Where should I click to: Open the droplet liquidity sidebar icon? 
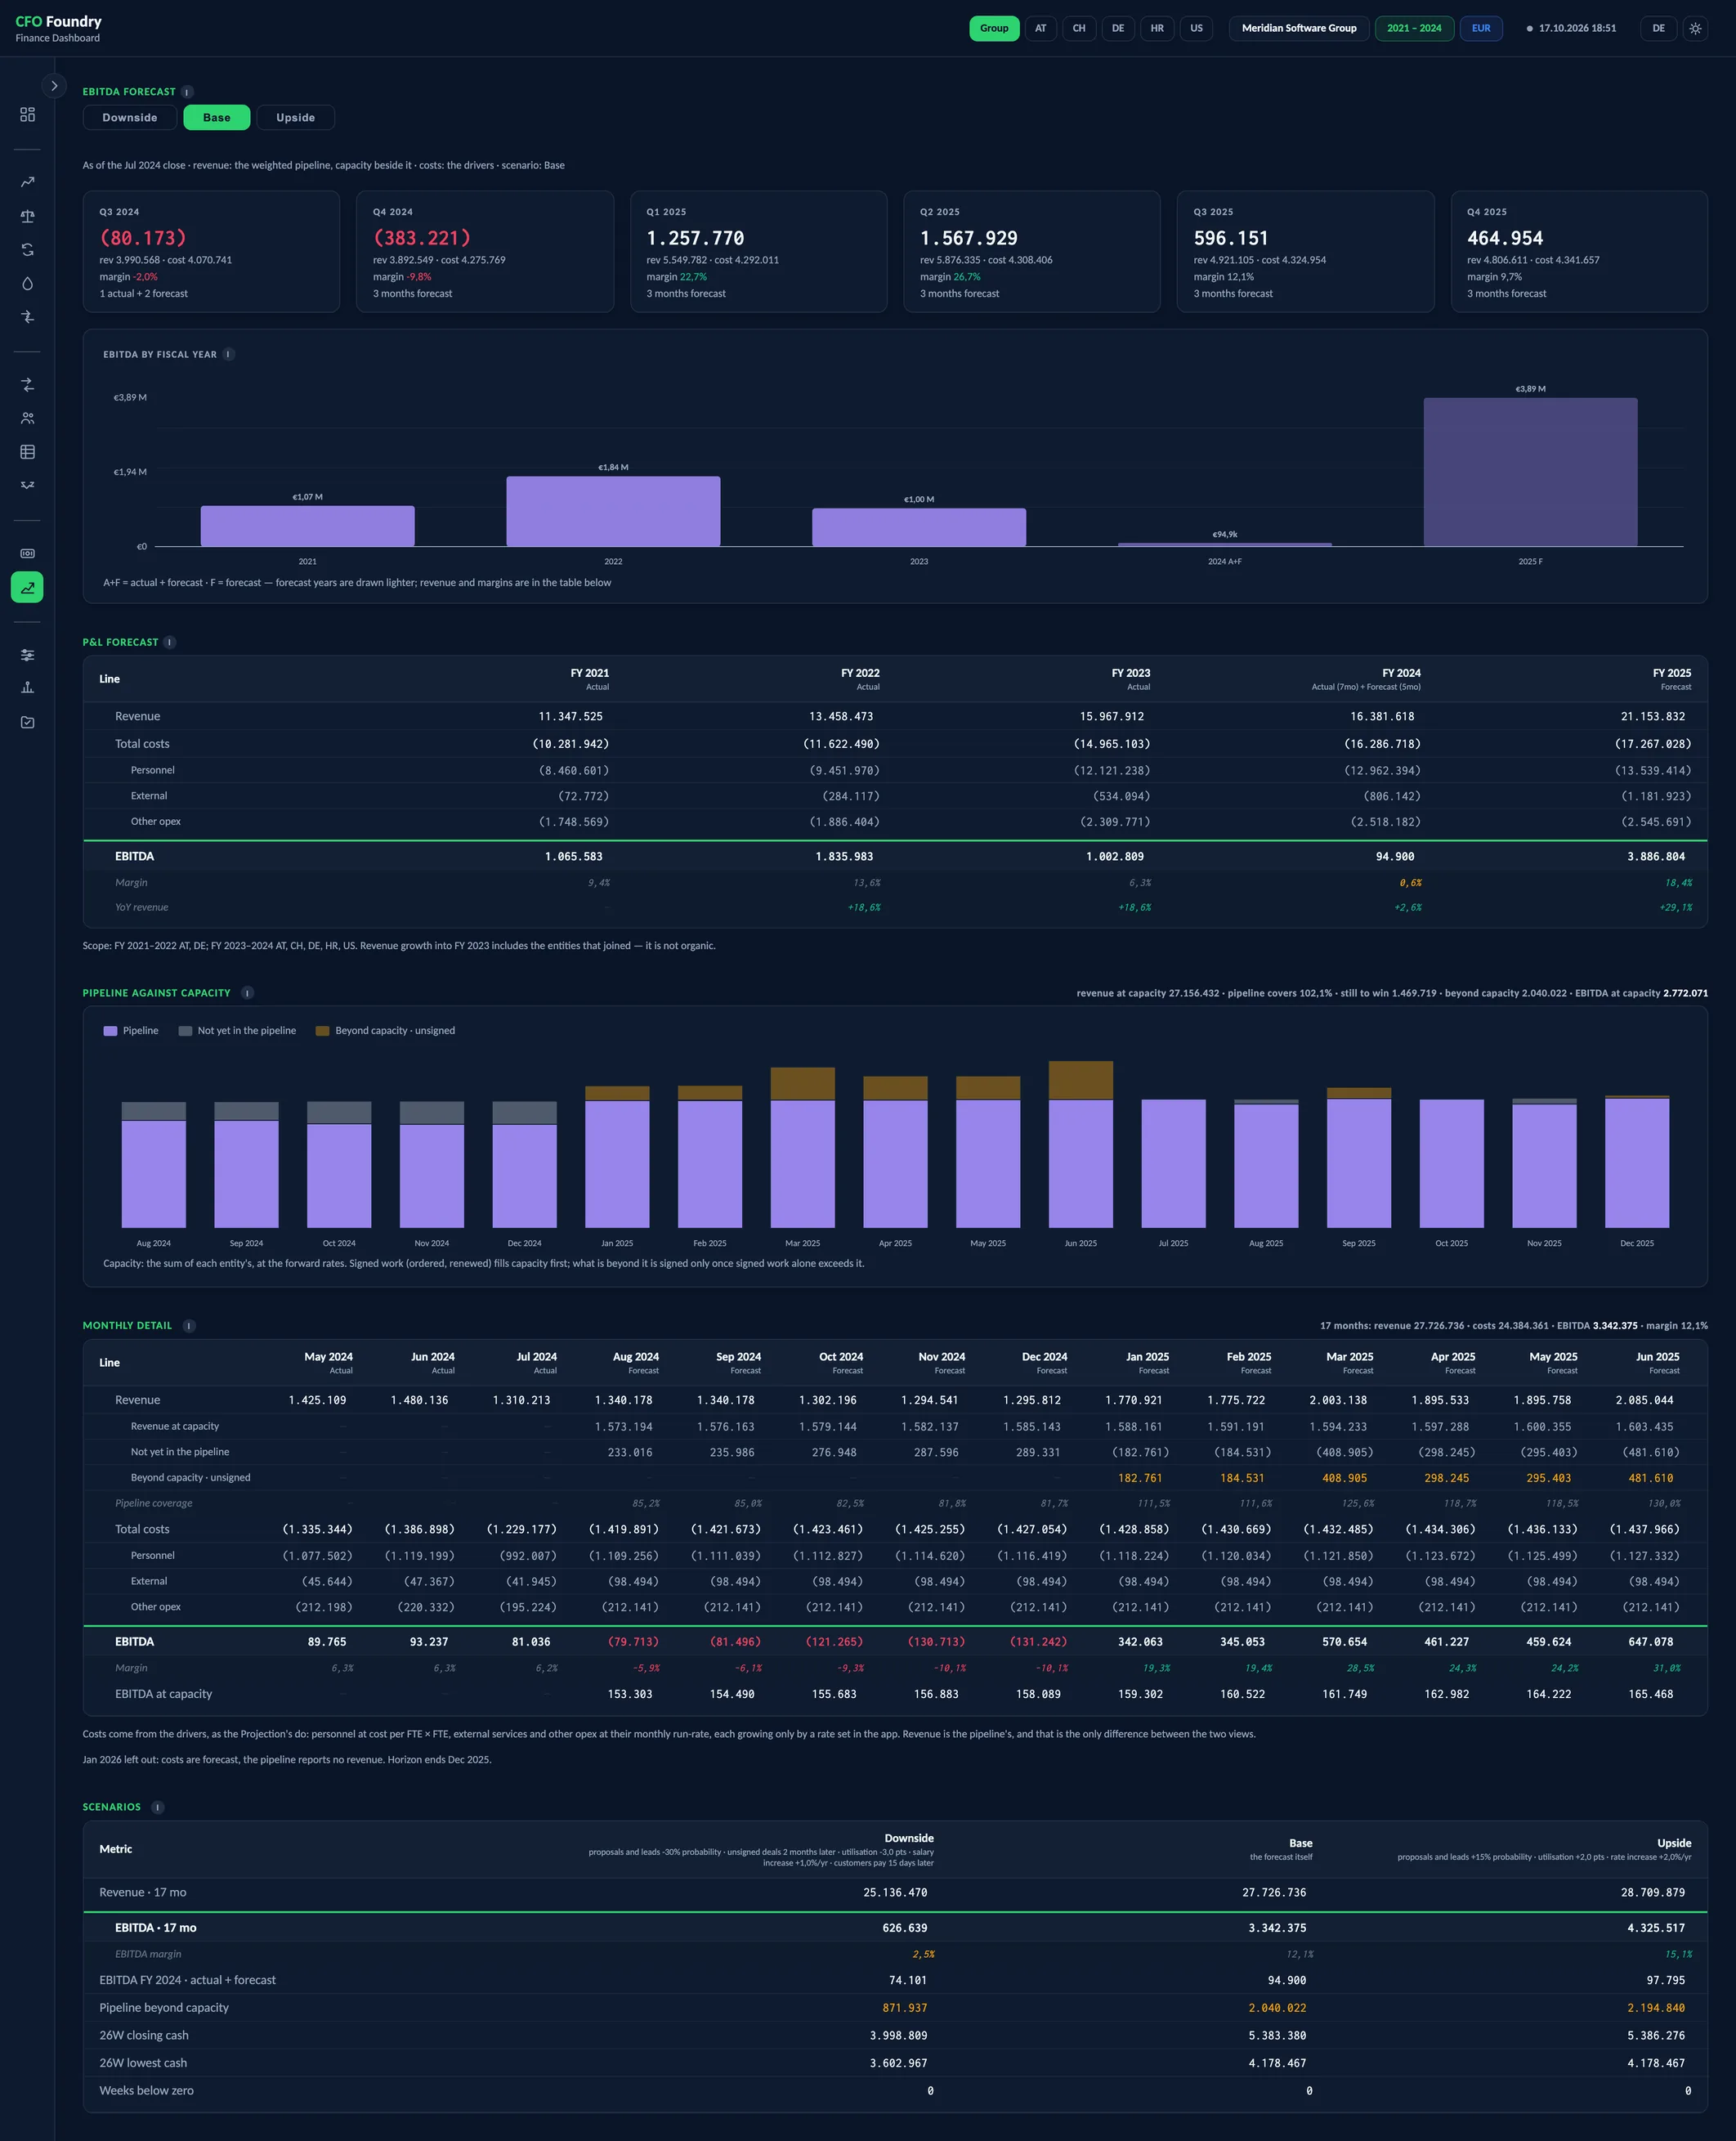point(27,283)
